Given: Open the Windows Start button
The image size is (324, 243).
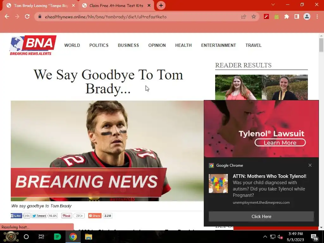Looking at the screenshot, I should coord(11,237).
